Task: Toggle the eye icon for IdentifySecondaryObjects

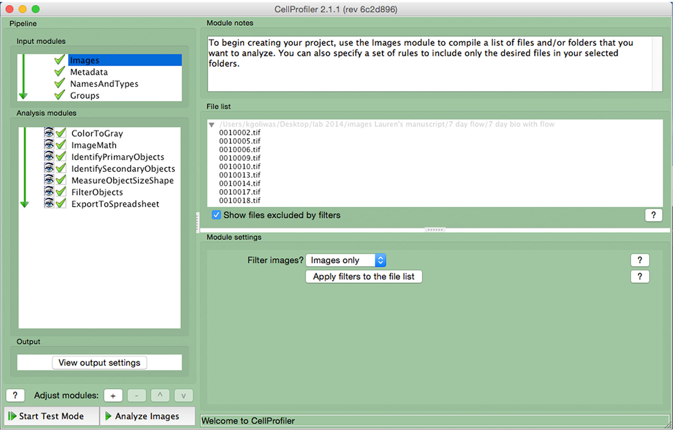Action: coord(49,168)
